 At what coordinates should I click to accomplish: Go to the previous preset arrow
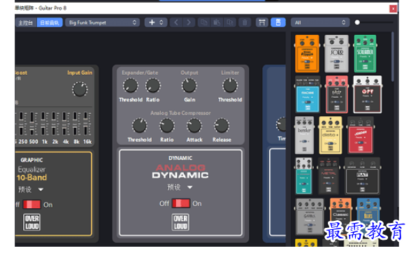176,22
